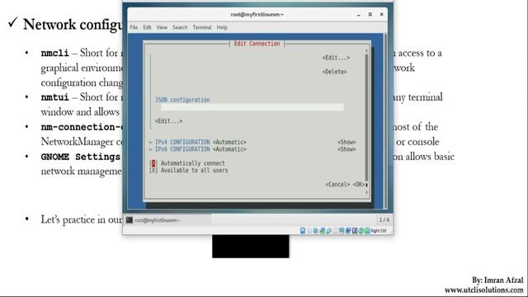Viewport: 528px width, 297px height.
Task: Click the 1/4 workspace switcher
Action: [384, 220]
